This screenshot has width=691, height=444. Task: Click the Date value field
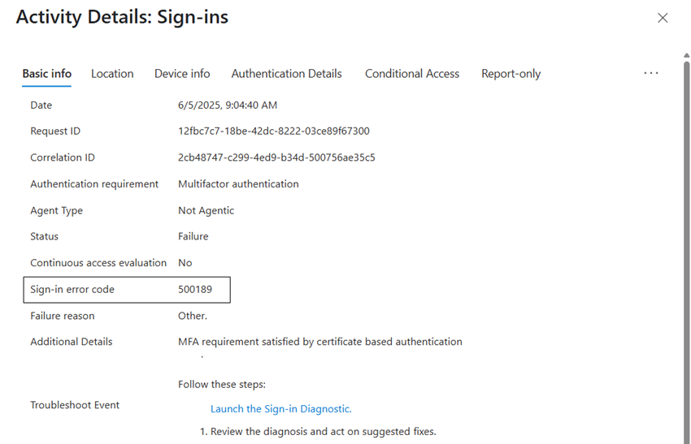click(228, 106)
